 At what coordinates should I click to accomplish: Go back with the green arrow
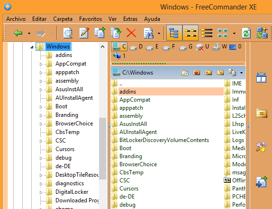(x=18, y=33)
